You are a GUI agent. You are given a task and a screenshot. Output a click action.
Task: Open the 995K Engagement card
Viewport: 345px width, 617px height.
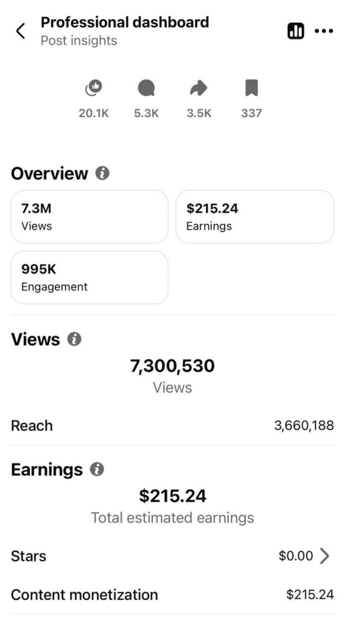point(90,277)
